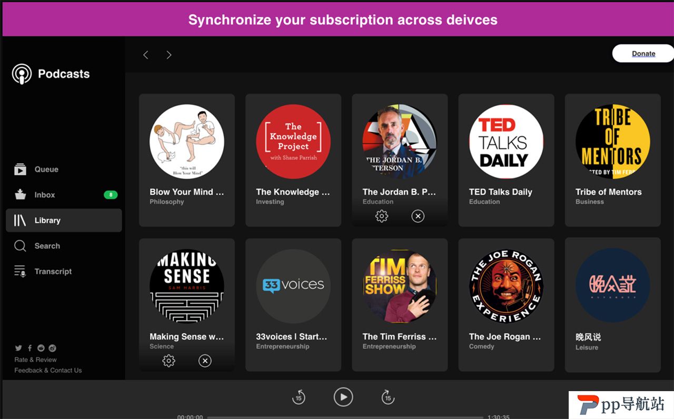This screenshot has width=674, height=419.
Task: Click the Tribe of Mentors title
Action: point(609,192)
